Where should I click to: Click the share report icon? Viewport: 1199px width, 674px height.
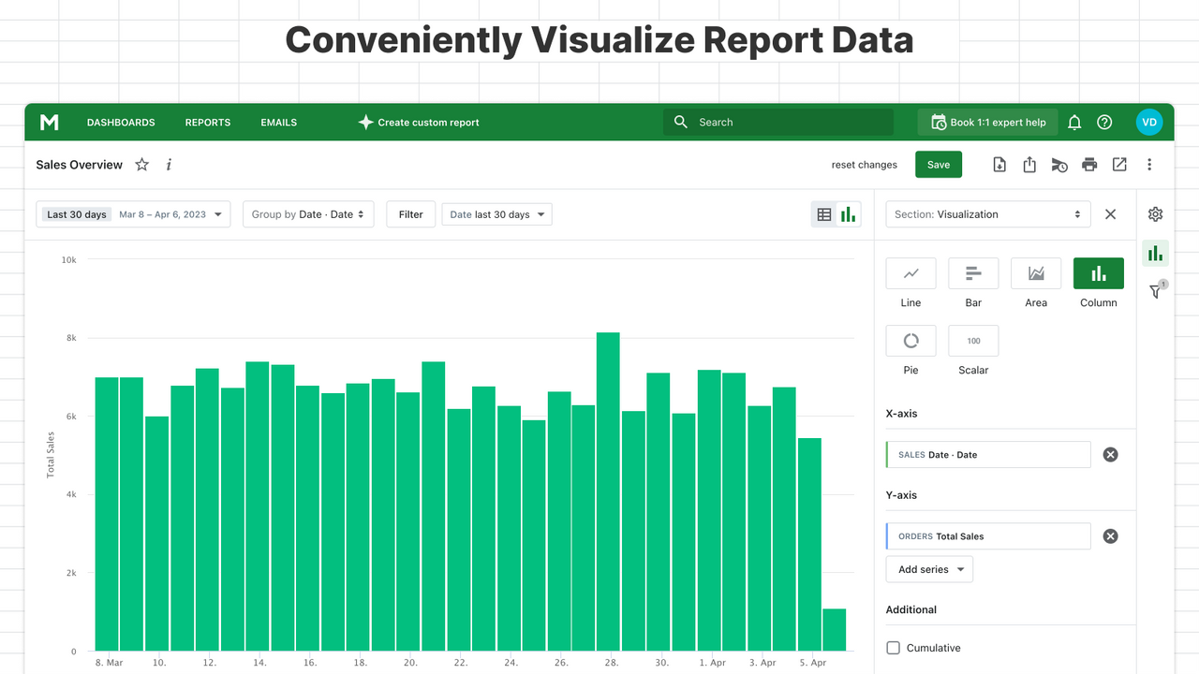click(1029, 164)
